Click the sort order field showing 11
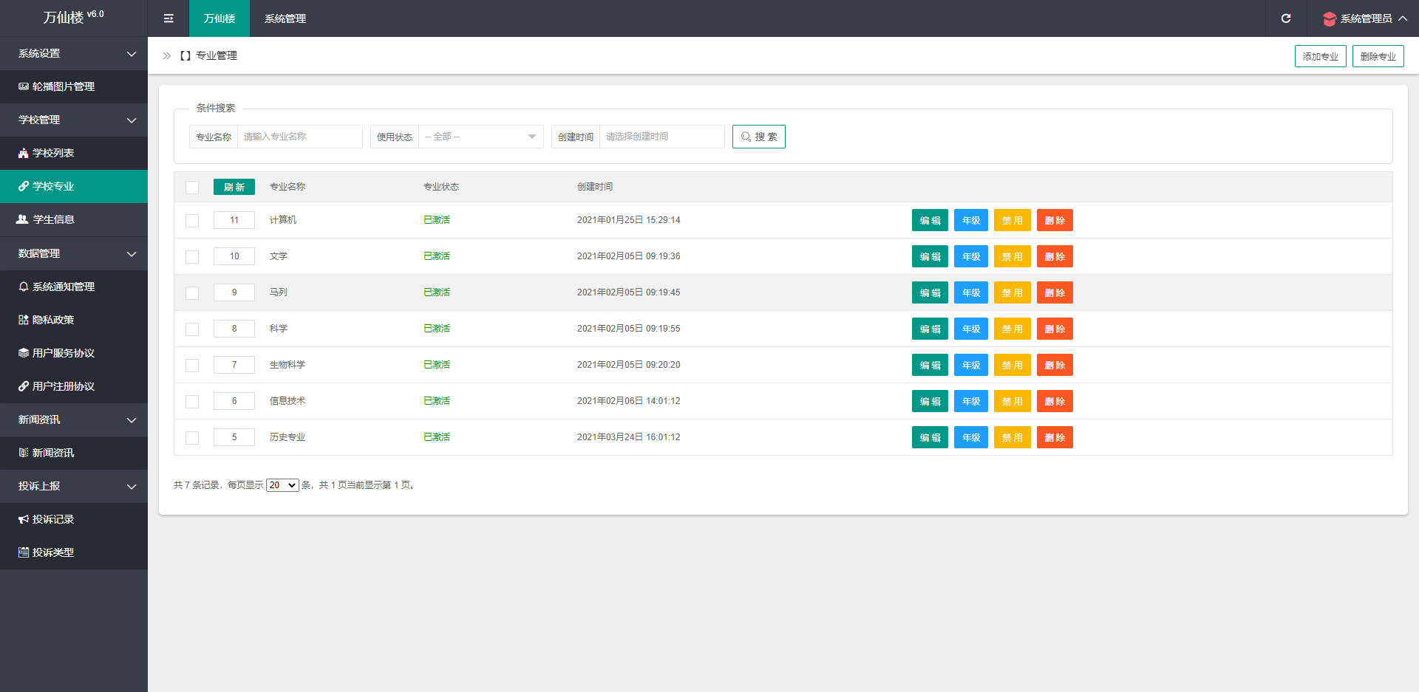1419x692 pixels. click(234, 220)
